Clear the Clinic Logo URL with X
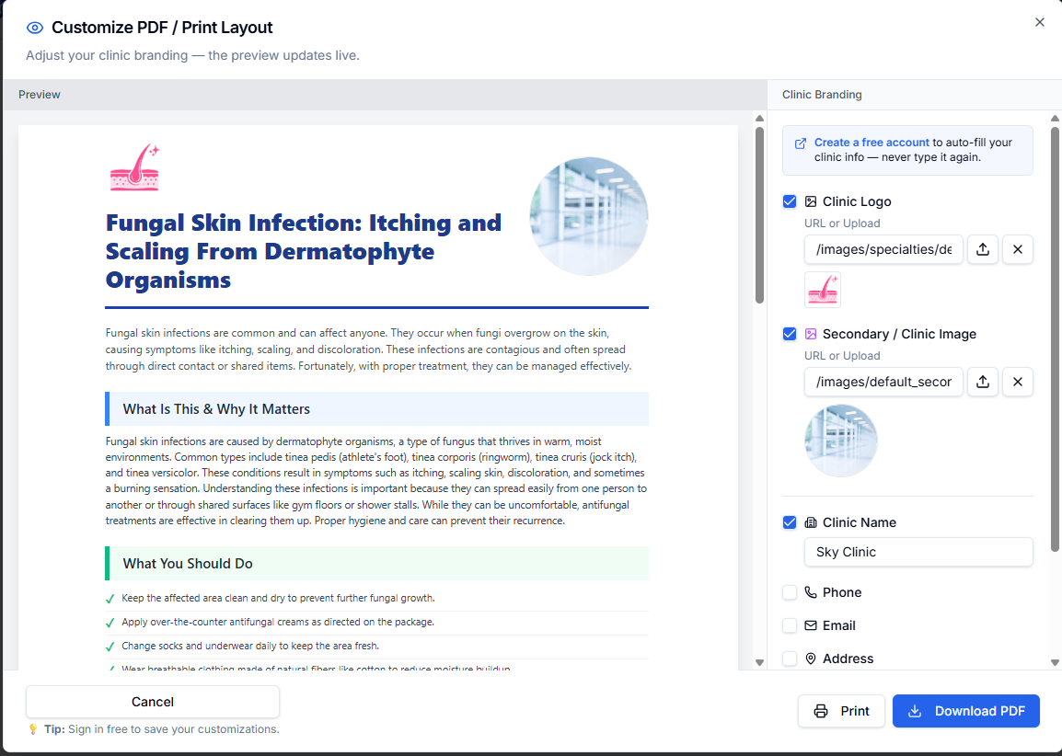The height and width of the screenshot is (756, 1062). (1017, 250)
